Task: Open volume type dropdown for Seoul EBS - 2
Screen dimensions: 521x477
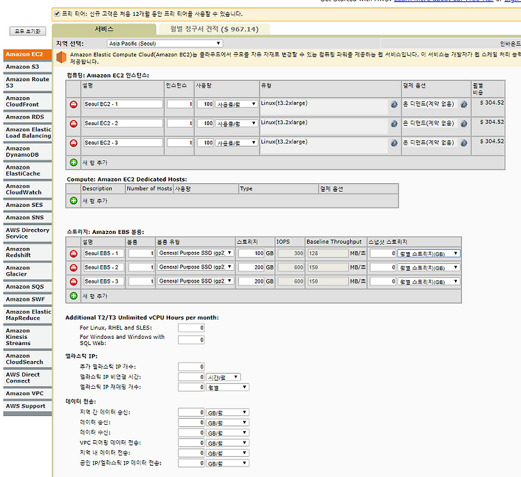Action: [x=195, y=267]
